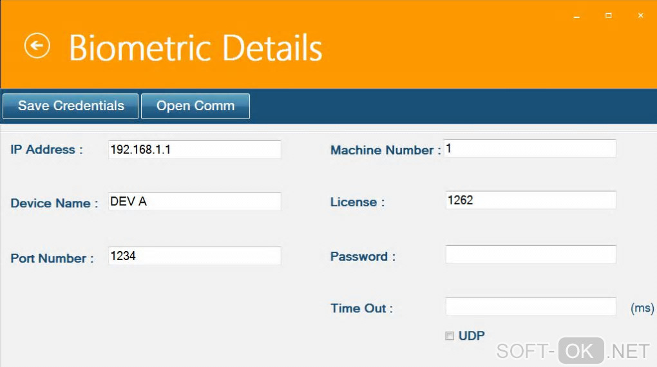Screen dimensions: 657x367
Task: Select the Time Out input field
Action: coord(530,307)
